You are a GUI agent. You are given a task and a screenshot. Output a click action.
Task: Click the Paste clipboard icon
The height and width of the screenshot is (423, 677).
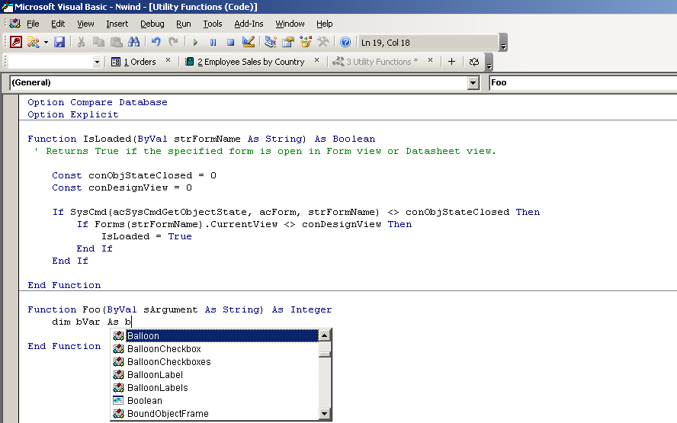click(116, 42)
